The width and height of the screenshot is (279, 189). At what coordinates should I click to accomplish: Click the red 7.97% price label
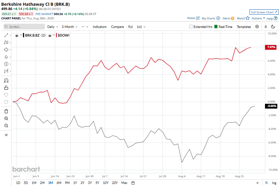tap(271, 47)
